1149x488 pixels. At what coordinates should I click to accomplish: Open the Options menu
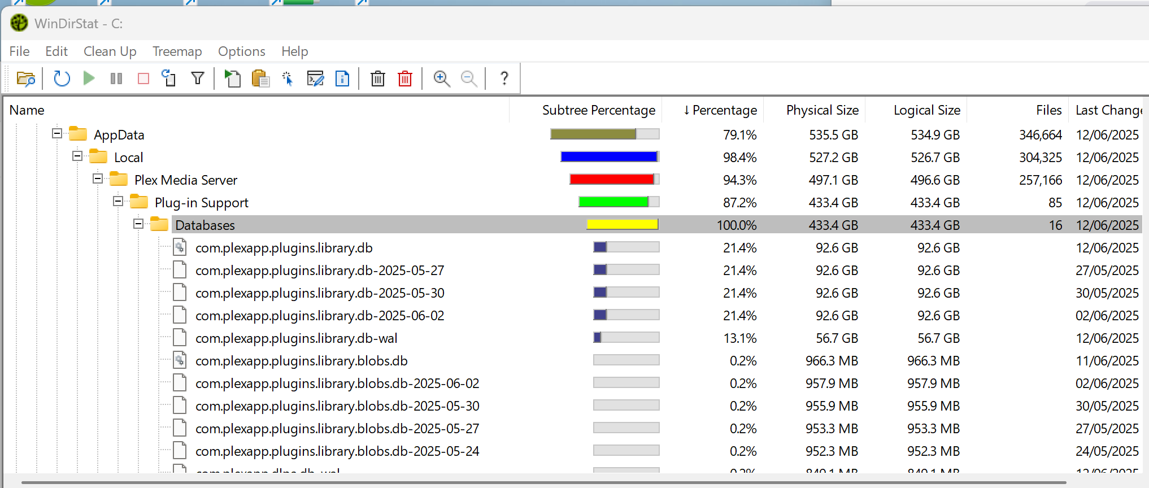242,51
